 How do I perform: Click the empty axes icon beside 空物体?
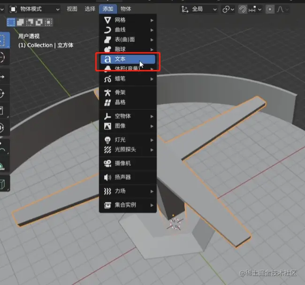(x=107, y=116)
